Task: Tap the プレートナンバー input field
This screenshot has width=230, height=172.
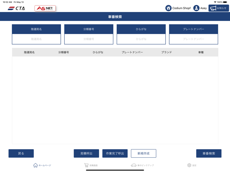Action: point(194,39)
